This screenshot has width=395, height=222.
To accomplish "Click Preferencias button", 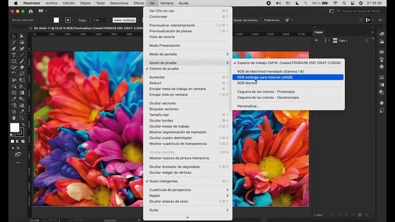I will coord(272,20).
